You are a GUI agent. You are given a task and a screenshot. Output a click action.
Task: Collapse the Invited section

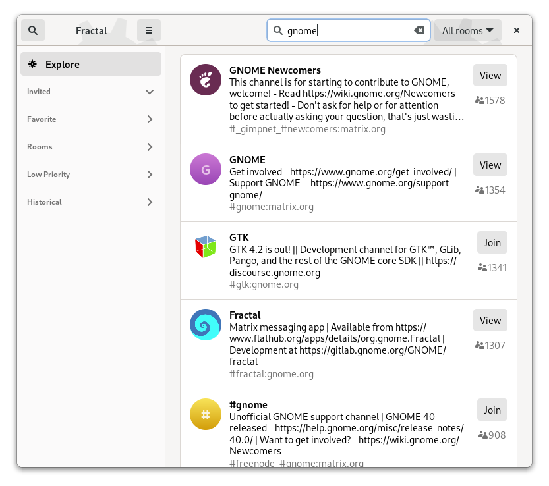pos(150,92)
